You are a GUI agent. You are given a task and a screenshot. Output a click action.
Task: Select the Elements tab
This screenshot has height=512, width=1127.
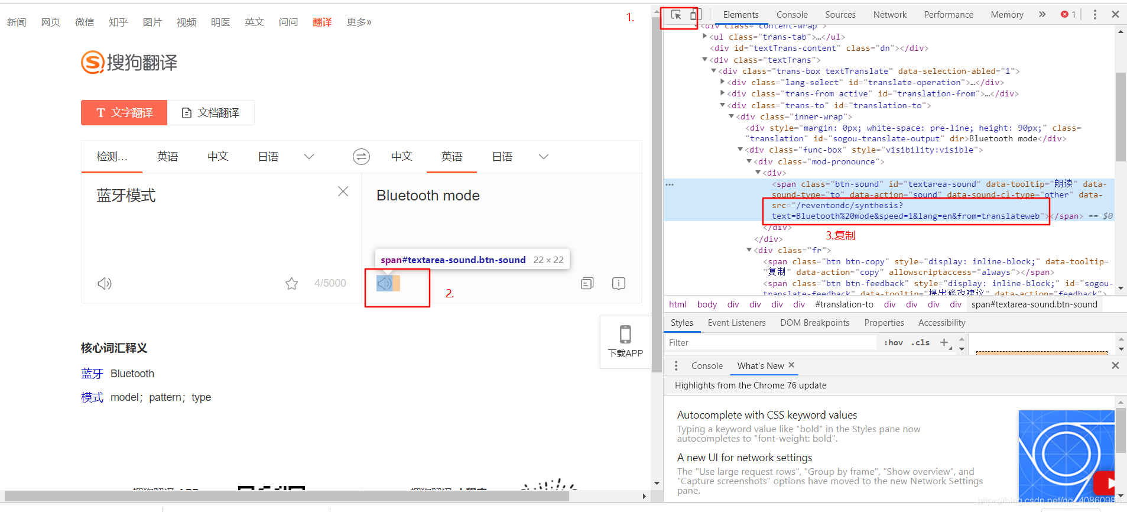[x=740, y=15]
